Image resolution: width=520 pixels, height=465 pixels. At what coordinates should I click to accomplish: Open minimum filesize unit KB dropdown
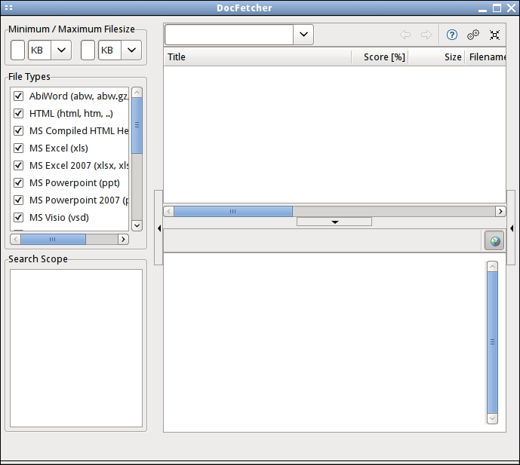click(x=61, y=50)
